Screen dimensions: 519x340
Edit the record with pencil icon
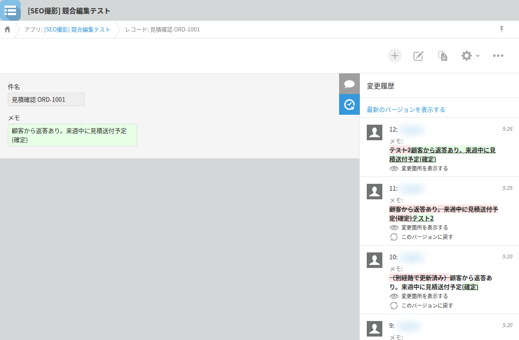pyautogui.click(x=418, y=56)
